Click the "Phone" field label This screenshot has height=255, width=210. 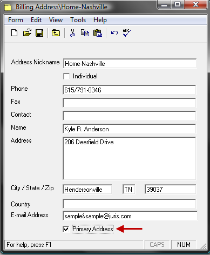coord(19,89)
